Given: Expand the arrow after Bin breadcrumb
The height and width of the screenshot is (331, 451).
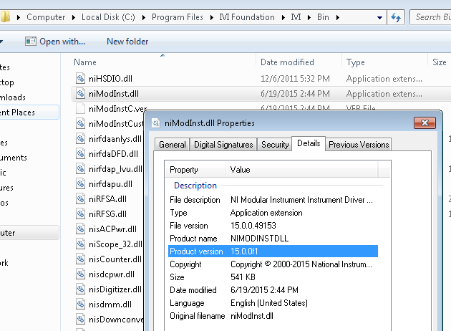Looking at the screenshot, I should (338, 18).
